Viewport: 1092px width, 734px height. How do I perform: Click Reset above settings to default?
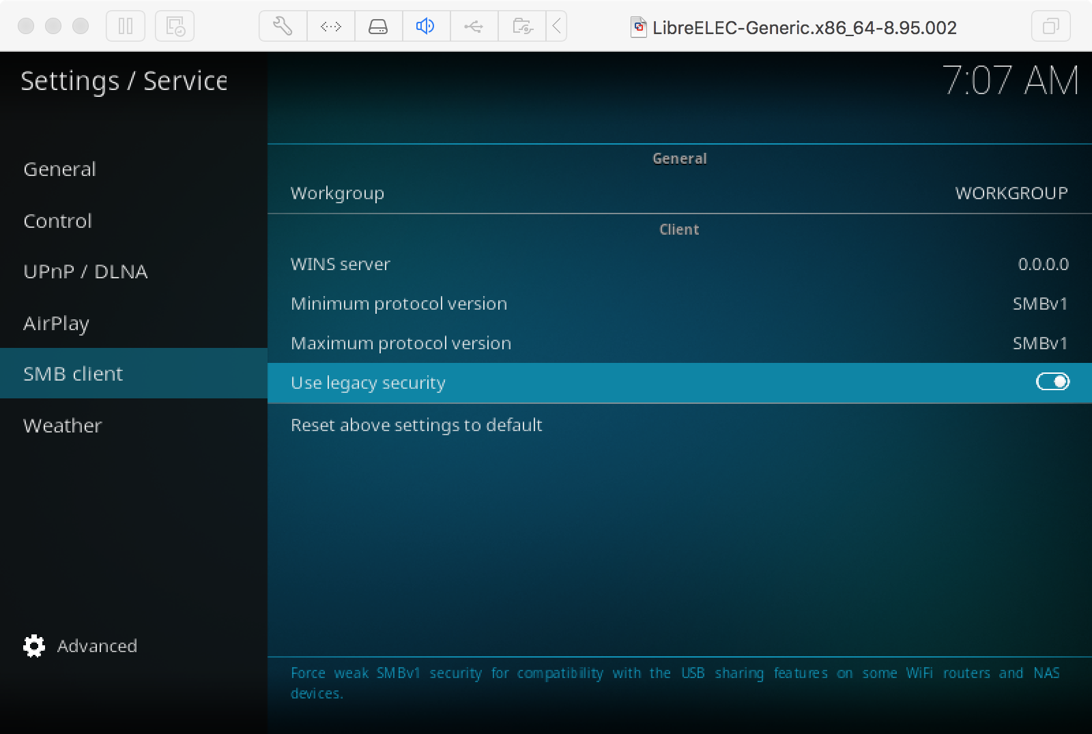pos(416,425)
